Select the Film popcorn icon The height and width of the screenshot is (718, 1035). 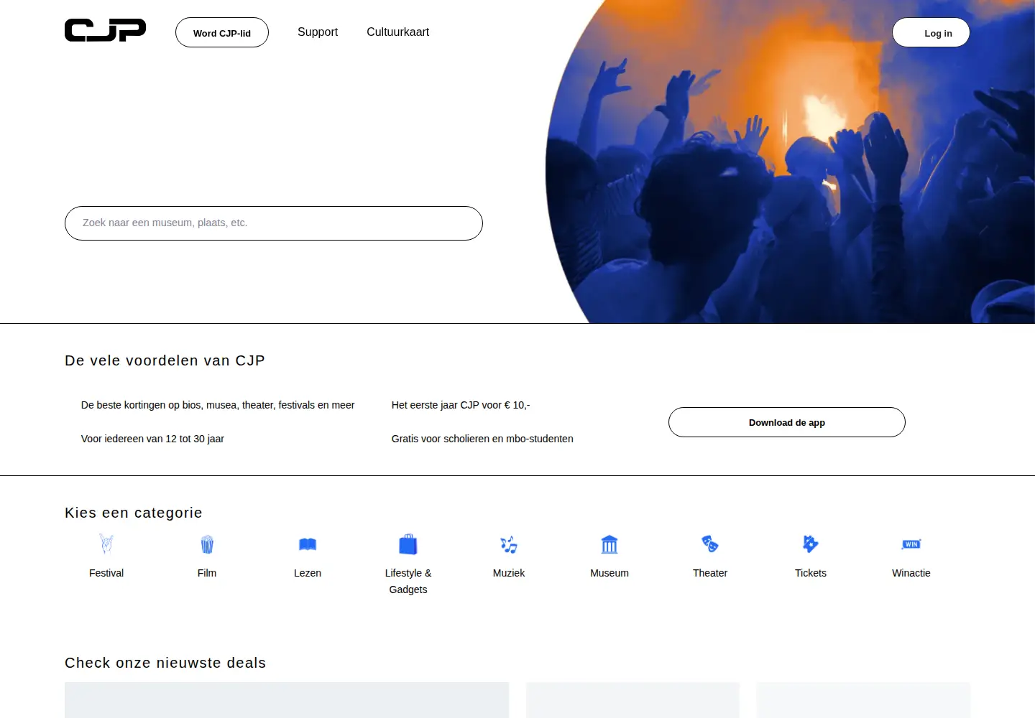click(207, 544)
